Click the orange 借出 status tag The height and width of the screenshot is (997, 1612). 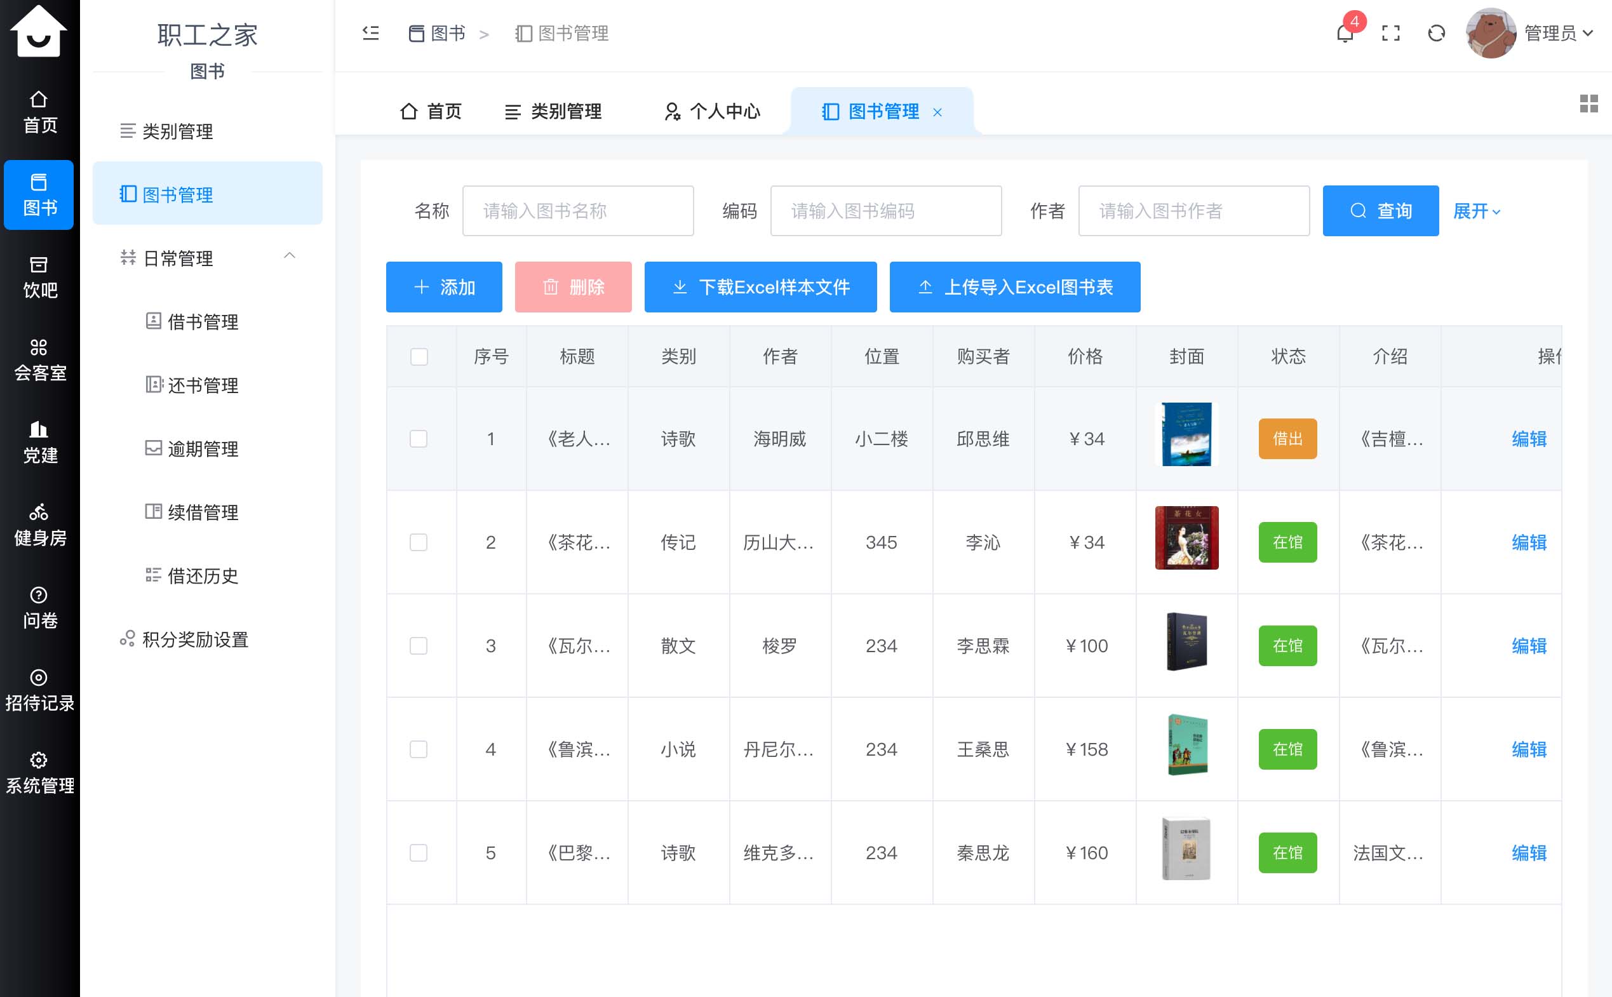tap(1287, 439)
